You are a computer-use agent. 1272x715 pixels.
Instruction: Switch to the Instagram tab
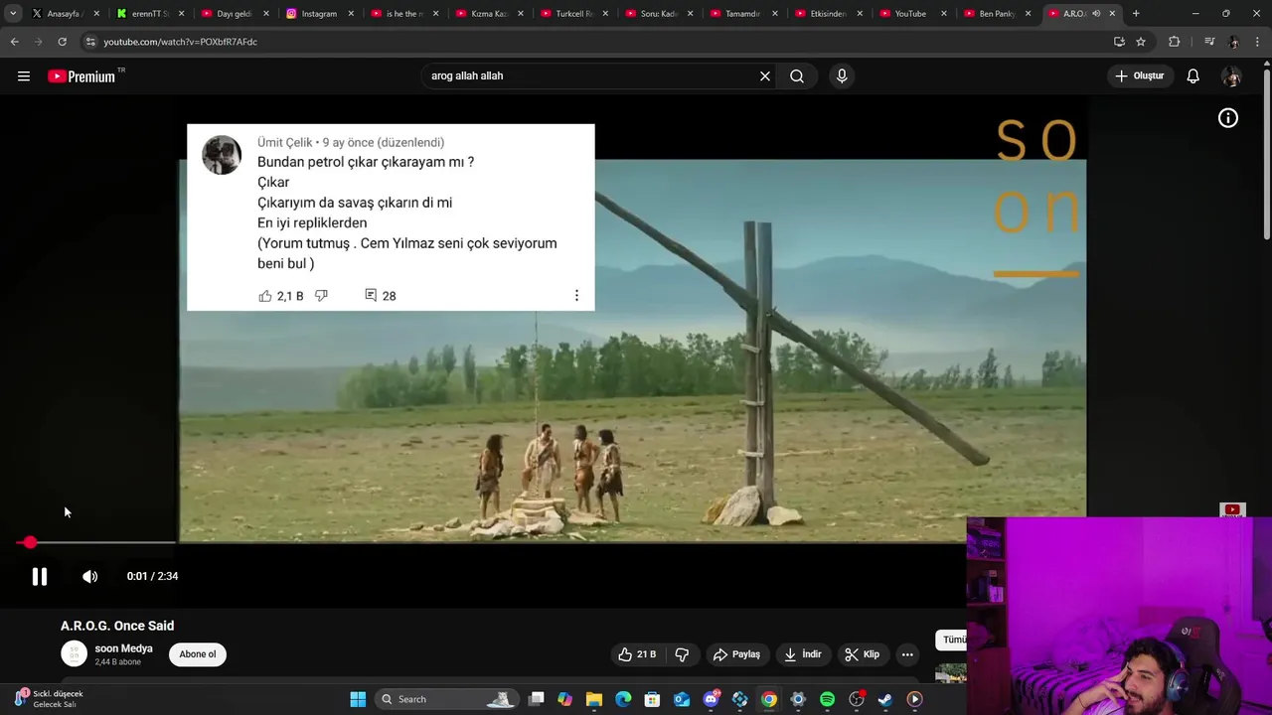coord(318,14)
